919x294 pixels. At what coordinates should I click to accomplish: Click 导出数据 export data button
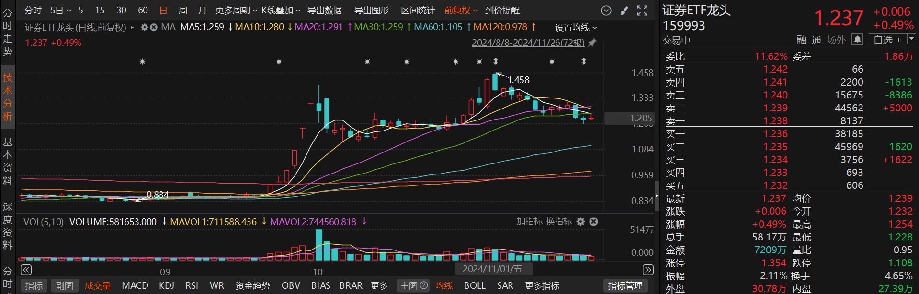[325, 11]
